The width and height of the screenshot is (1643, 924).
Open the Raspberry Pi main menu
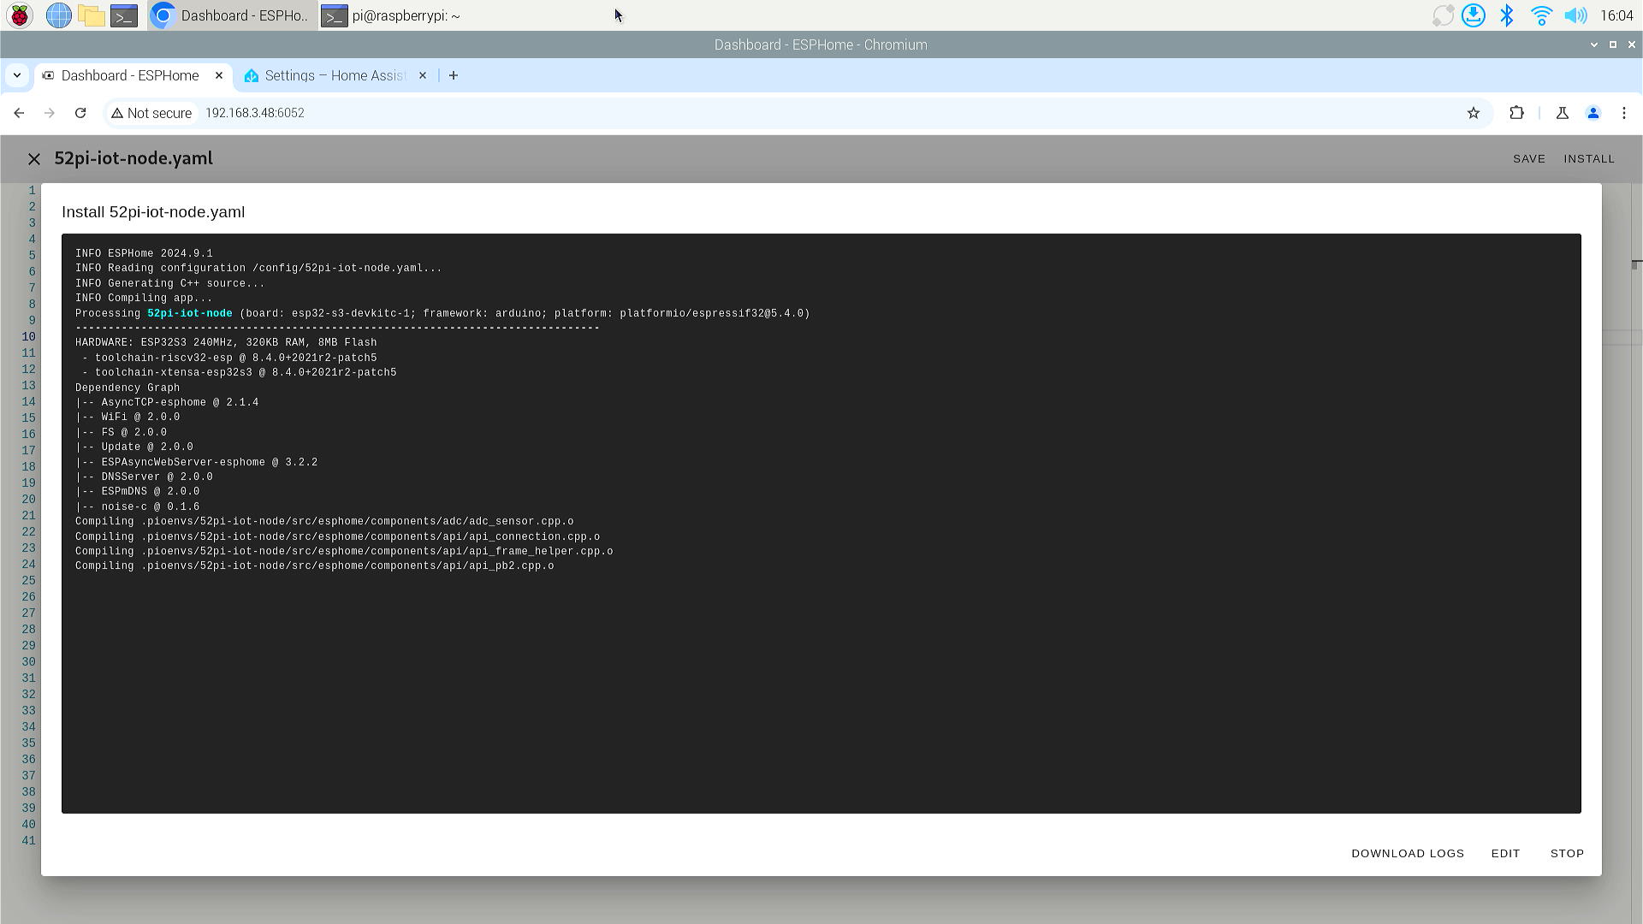(20, 15)
